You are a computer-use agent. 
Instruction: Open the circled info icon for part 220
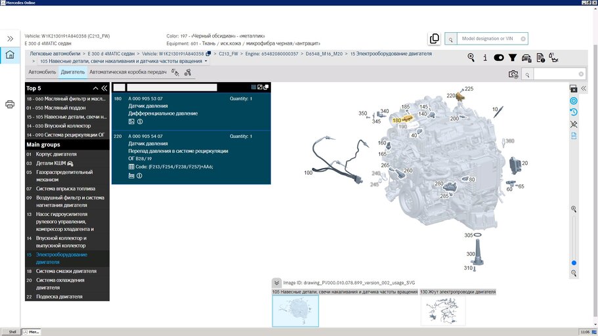click(140, 176)
